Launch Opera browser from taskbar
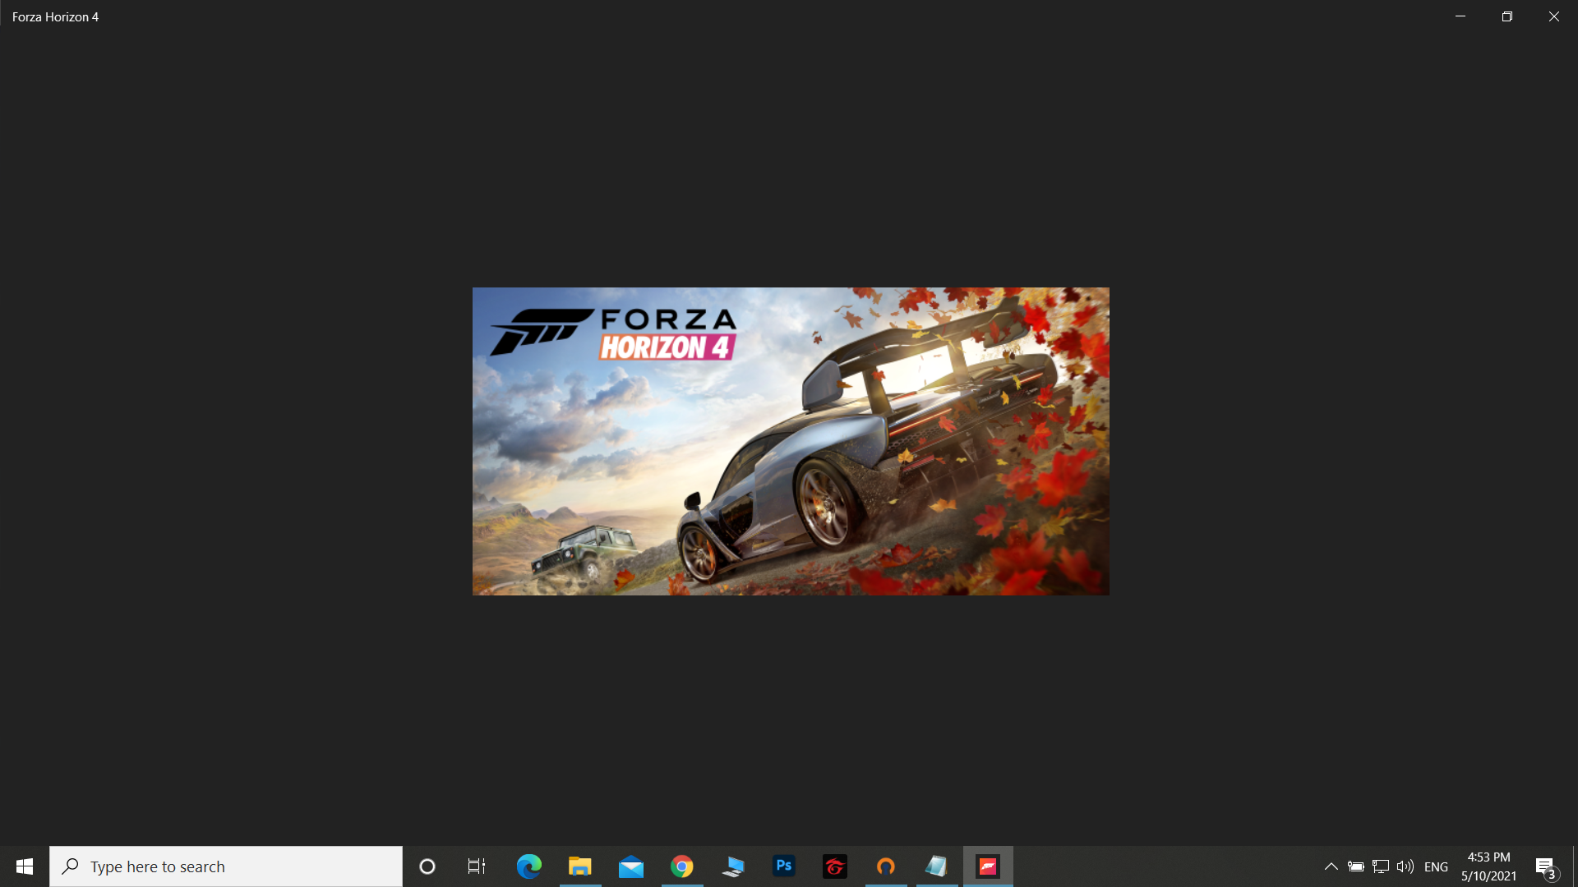 [x=885, y=866]
